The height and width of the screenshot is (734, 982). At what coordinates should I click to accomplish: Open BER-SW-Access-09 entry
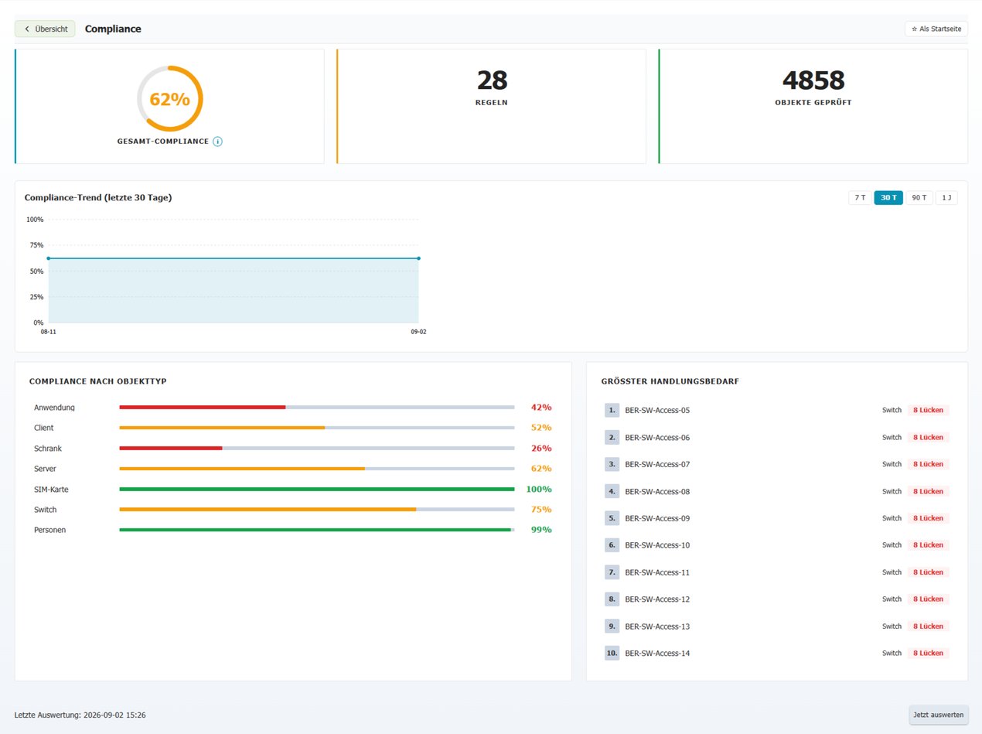click(776, 518)
